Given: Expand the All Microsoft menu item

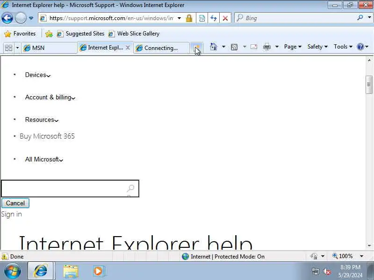Looking at the screenshot, I should [44, 159].
